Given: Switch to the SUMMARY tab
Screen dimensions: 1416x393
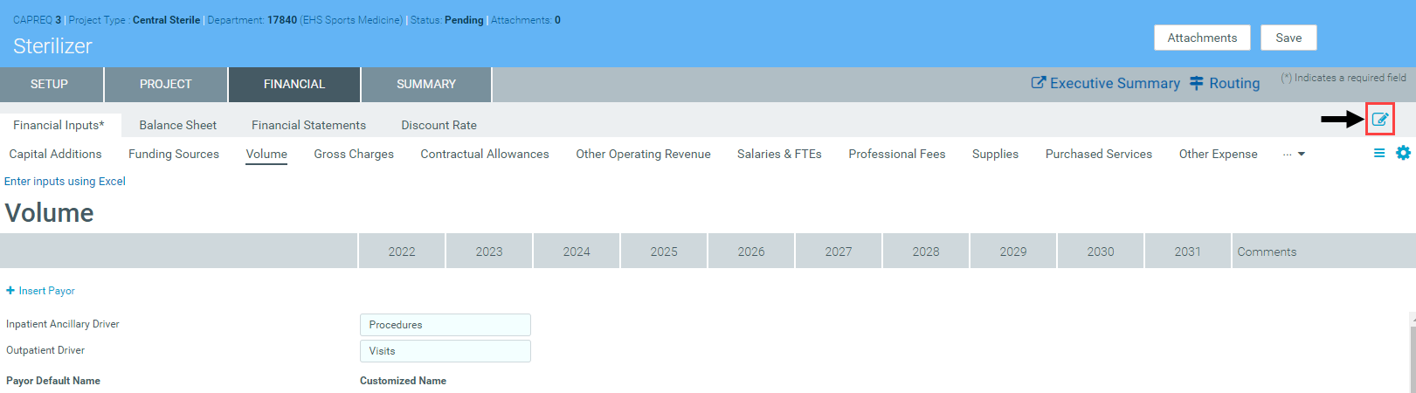Looking at the screenshot, I should [426, 85].
